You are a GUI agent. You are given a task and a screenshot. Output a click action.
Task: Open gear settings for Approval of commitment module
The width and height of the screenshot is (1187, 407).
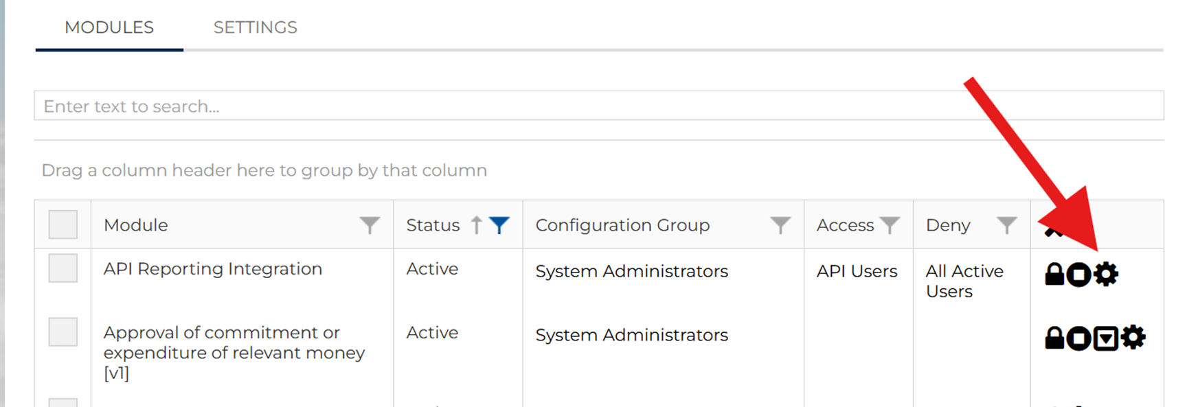pos(1133,338)
